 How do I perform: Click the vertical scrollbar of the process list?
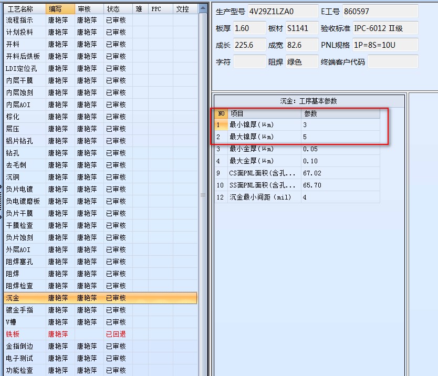coord(203,194)
